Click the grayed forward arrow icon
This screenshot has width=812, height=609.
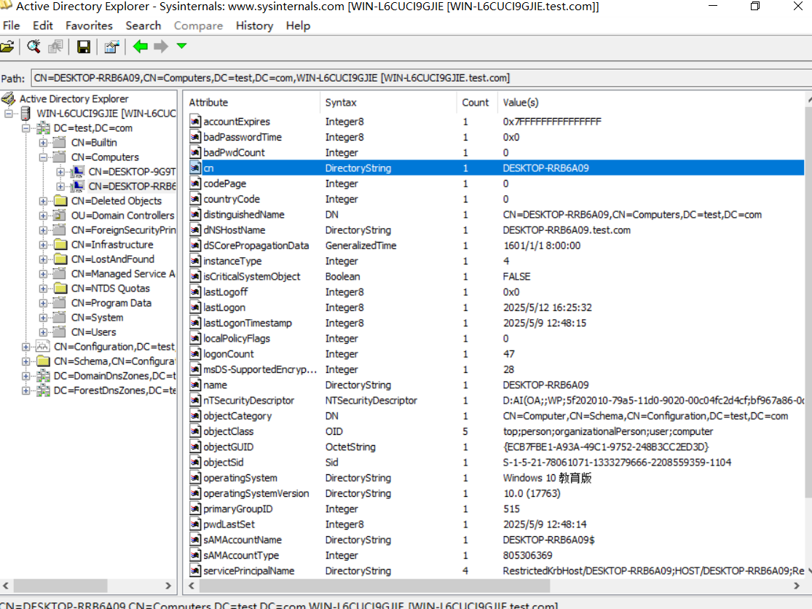coord(161,47)
